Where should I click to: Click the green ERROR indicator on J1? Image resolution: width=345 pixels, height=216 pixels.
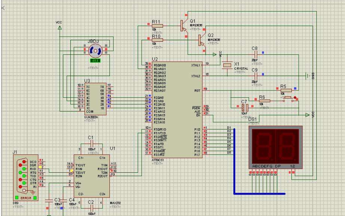(x=26, y=198)
